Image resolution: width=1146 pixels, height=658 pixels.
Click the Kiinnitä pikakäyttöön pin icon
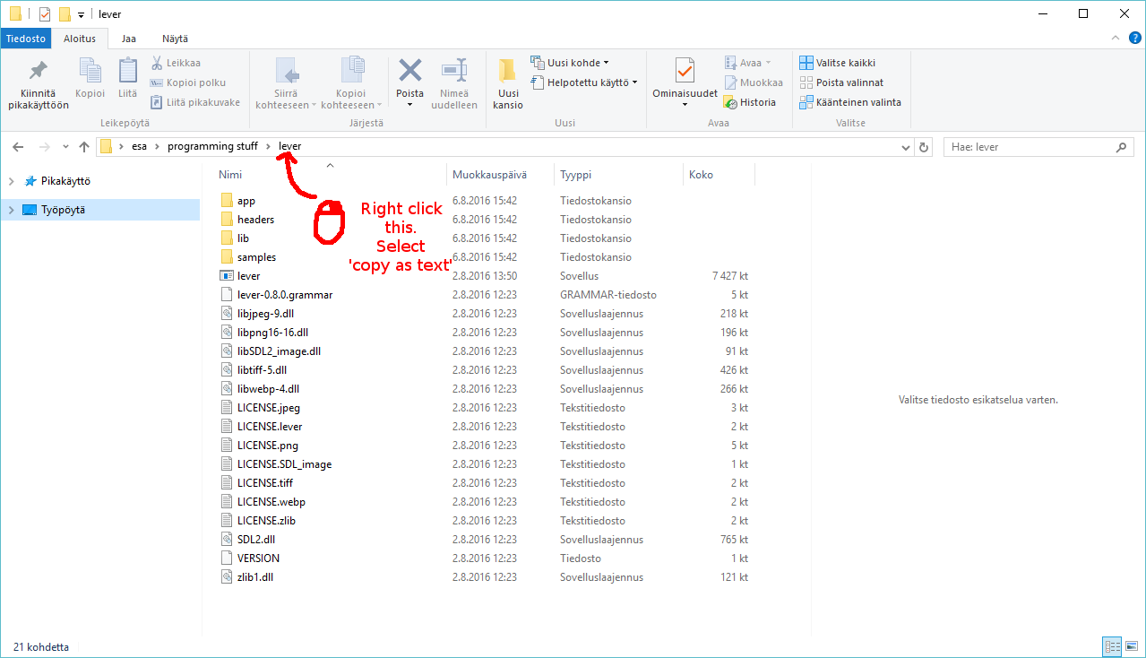[38, 72]
